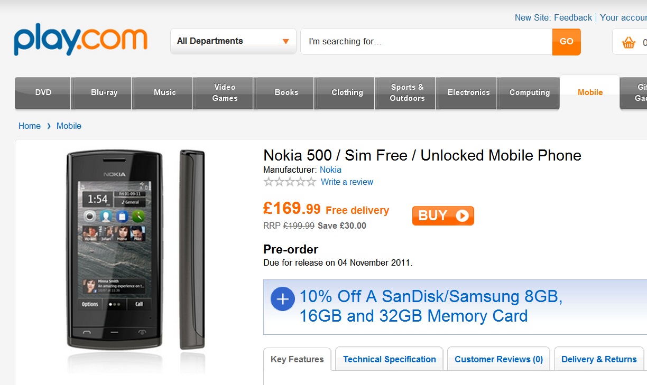
Task: Click the Nokia 500 front view image
Action: coord(115,248)
